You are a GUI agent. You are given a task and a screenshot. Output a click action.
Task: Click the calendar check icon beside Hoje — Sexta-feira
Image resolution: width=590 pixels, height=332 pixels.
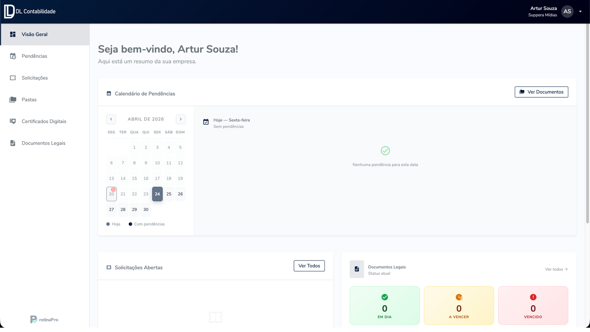coord(206,122)
